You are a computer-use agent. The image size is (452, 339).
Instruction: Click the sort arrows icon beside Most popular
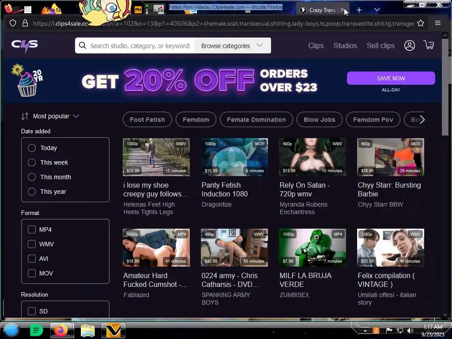click(25, 116)
